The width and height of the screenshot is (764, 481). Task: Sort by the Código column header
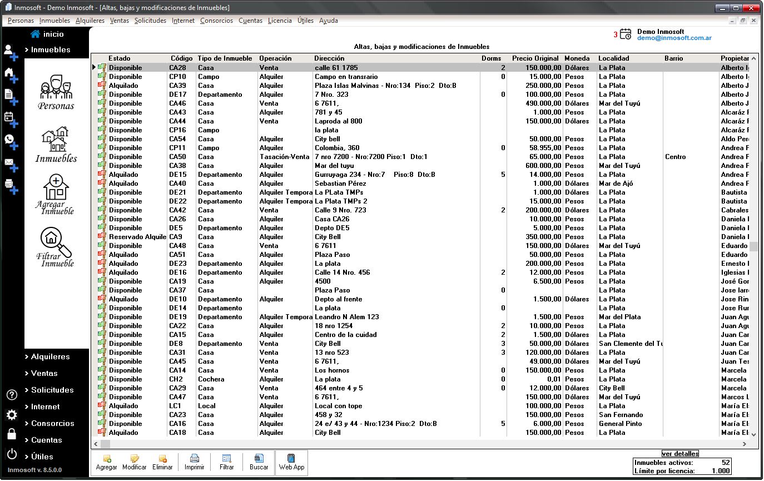(x=182, y=58)
